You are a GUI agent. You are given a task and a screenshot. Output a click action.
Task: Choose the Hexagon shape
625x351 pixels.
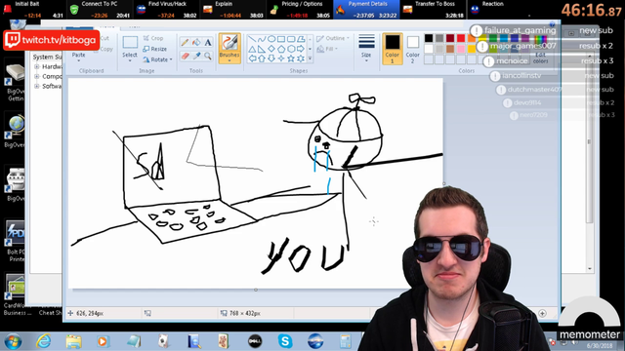pos(291,49)
